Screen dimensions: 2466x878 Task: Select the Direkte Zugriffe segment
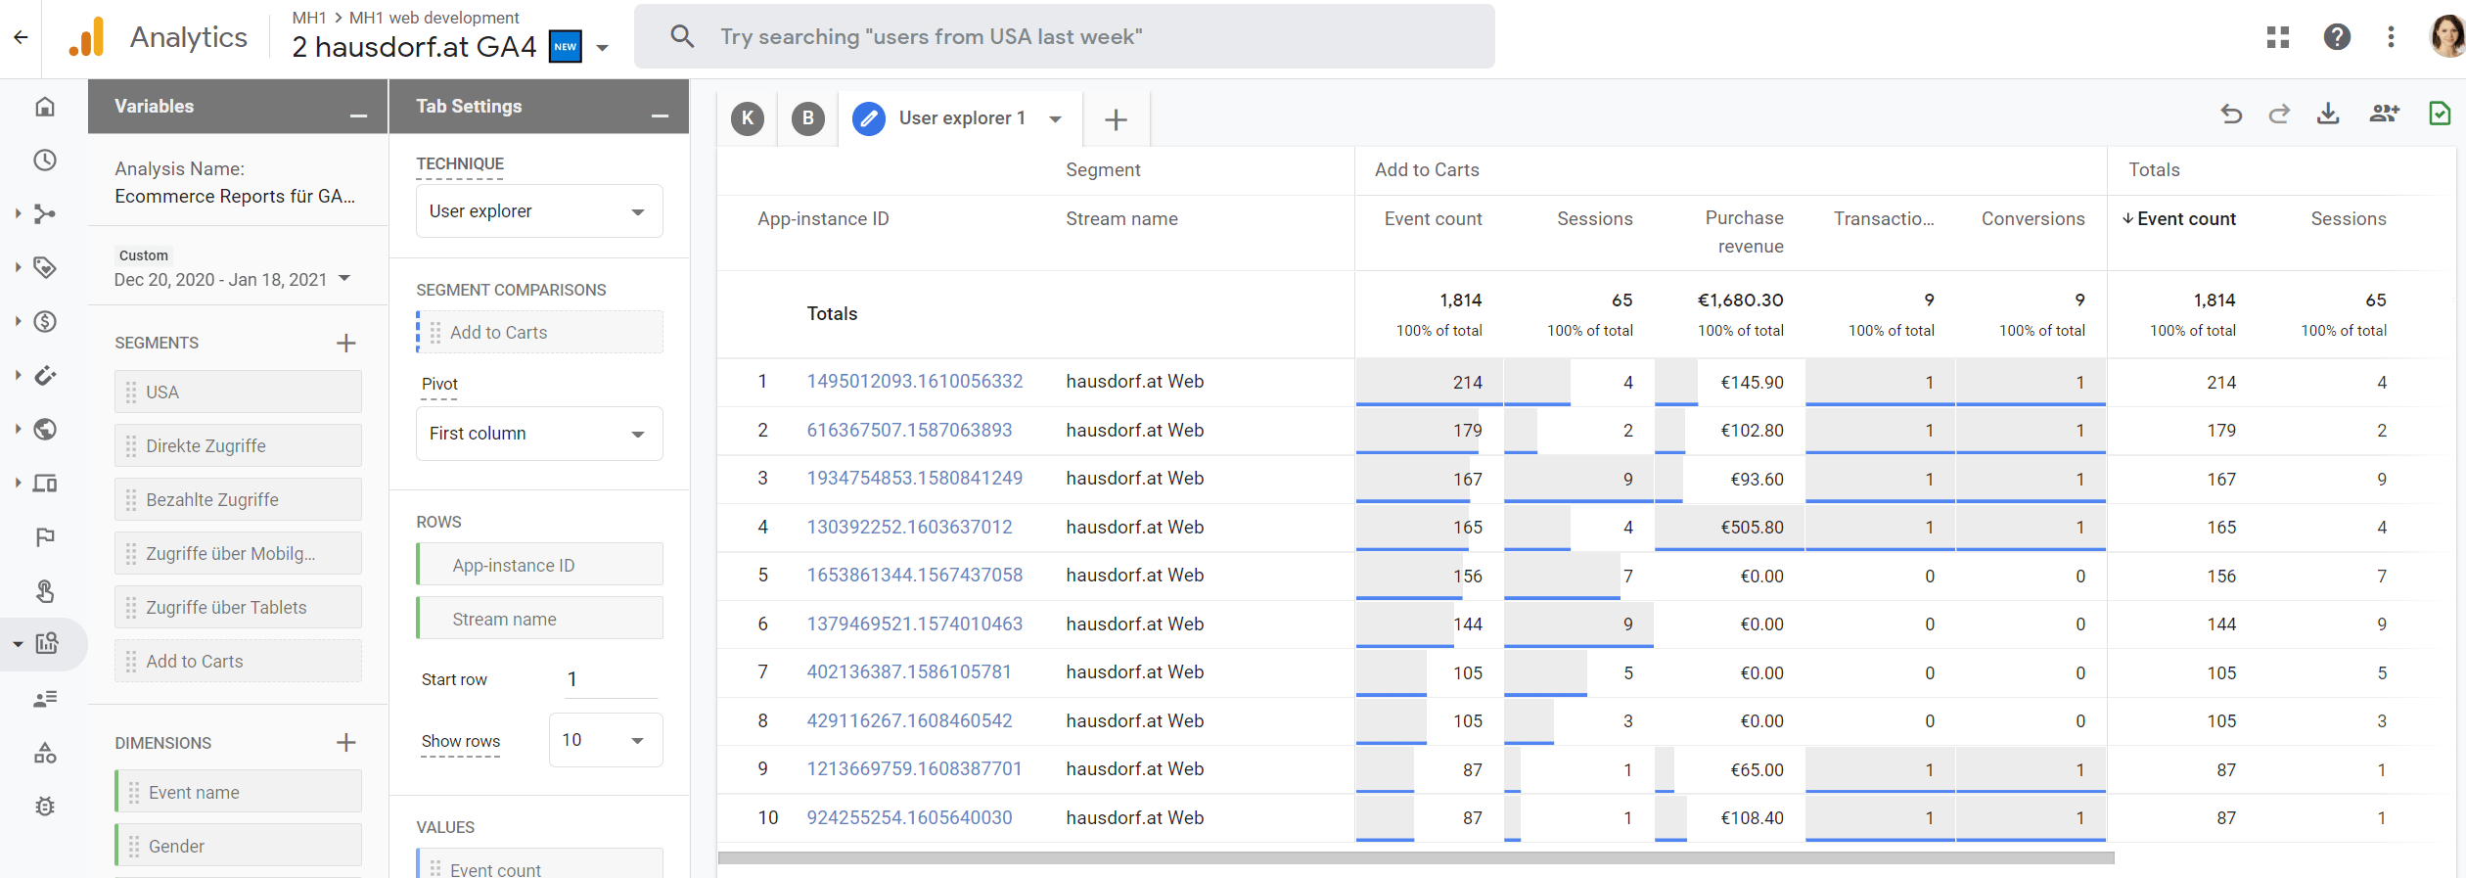tap(238, 445)
